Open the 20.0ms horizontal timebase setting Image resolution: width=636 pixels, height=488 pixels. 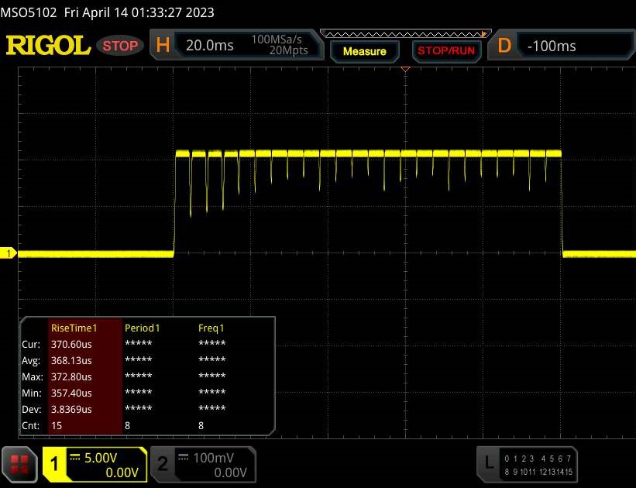coord(210,46)
